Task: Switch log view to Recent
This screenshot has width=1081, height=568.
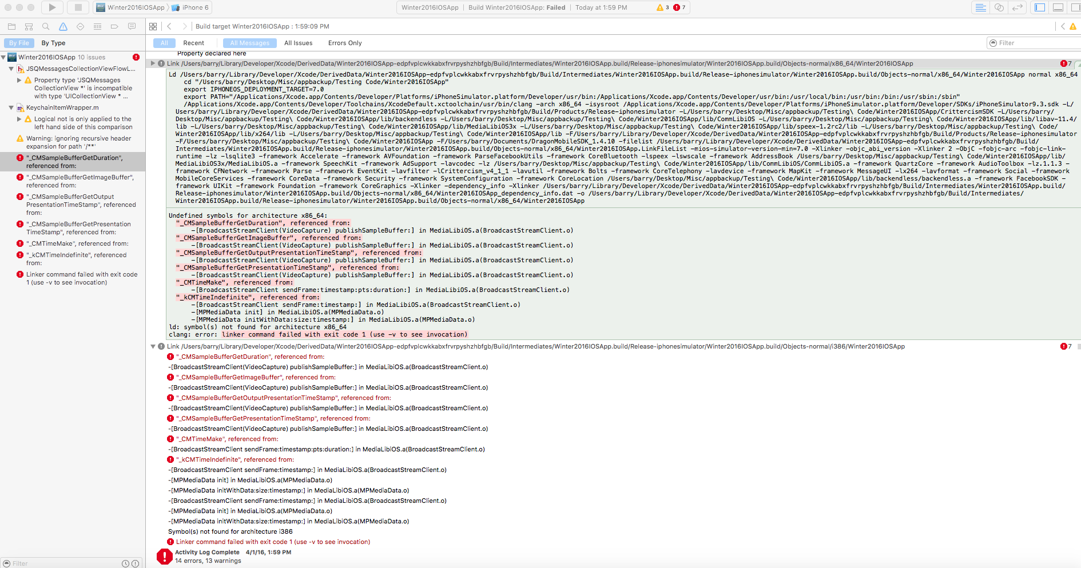Action: [x=193, y=43]
